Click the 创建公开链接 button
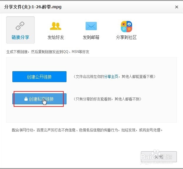Screen dimensions: 183x169 (x=39, y=77)
